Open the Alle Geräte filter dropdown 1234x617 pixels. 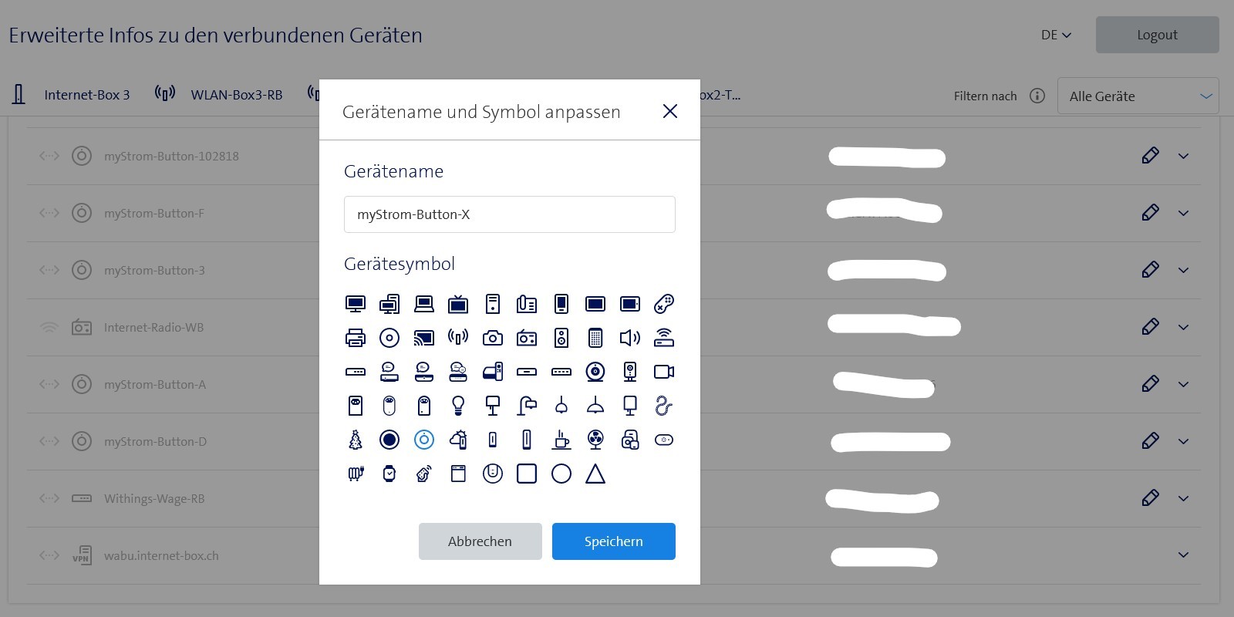coord(1138,96)
